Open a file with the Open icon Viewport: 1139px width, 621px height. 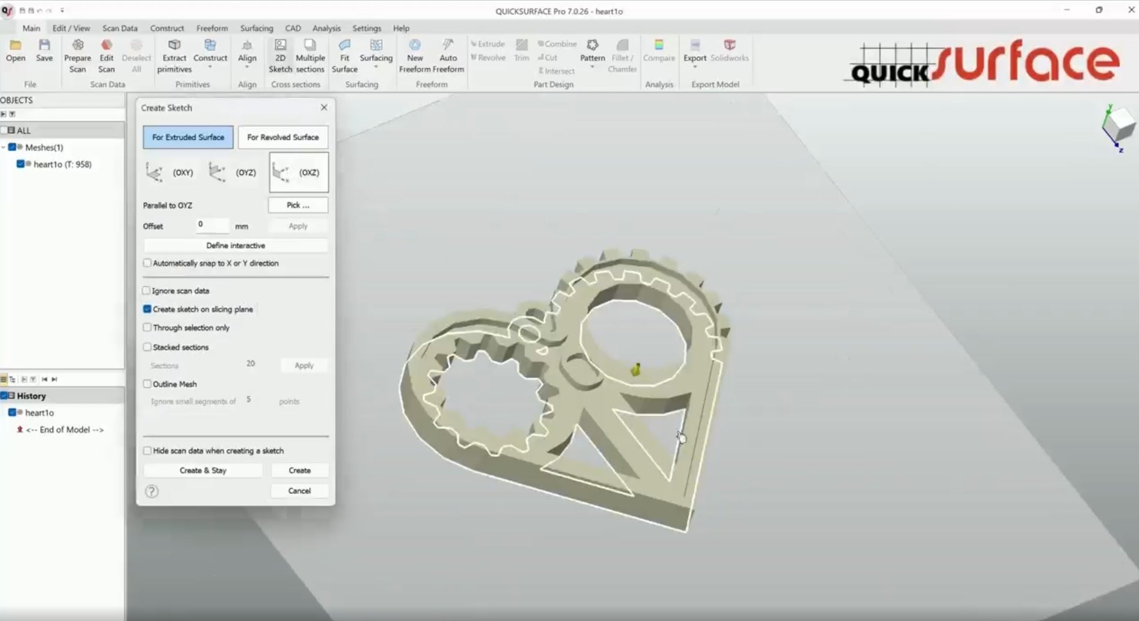[16, 50]
